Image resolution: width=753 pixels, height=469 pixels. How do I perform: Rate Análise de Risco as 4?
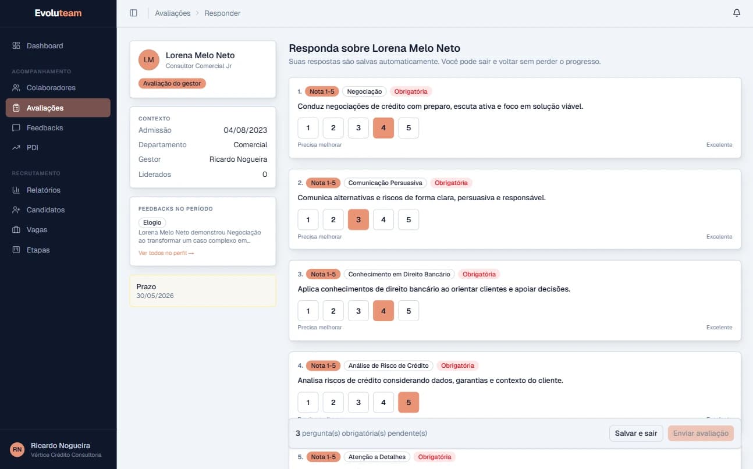coord(383,402)
